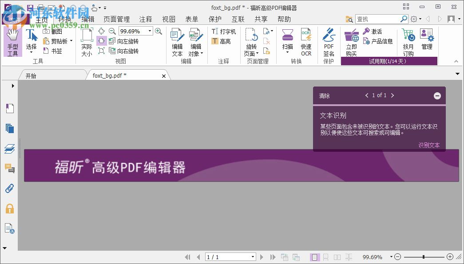Open the Attachments panel in the sidebar
This screenshot has width=464, height=264.
[x=10, y=188]
